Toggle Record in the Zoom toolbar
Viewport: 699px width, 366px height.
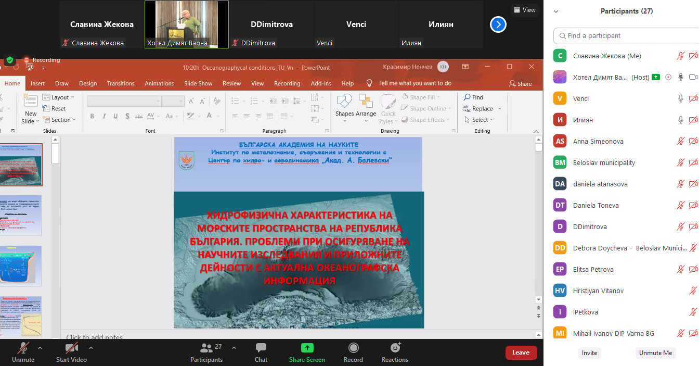(353, 352)
